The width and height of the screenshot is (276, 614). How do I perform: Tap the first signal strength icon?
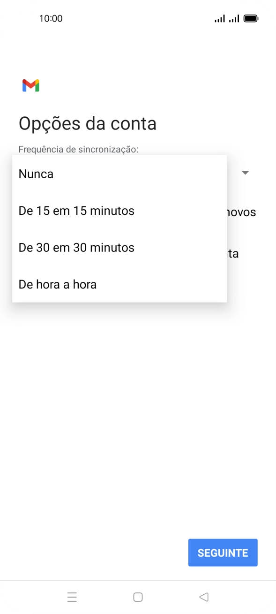pos(219,18)
